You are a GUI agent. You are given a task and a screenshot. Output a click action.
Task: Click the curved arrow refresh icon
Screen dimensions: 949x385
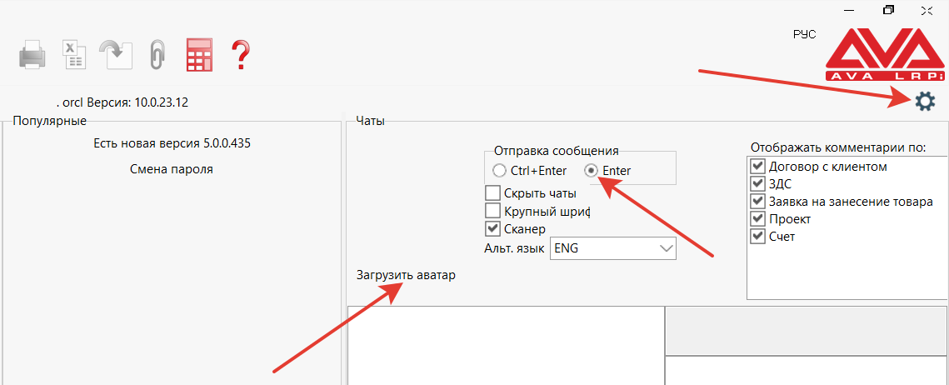(114, 55)
